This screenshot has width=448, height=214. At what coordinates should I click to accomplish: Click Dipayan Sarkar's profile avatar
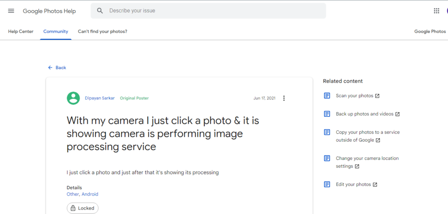coord(73,98)
